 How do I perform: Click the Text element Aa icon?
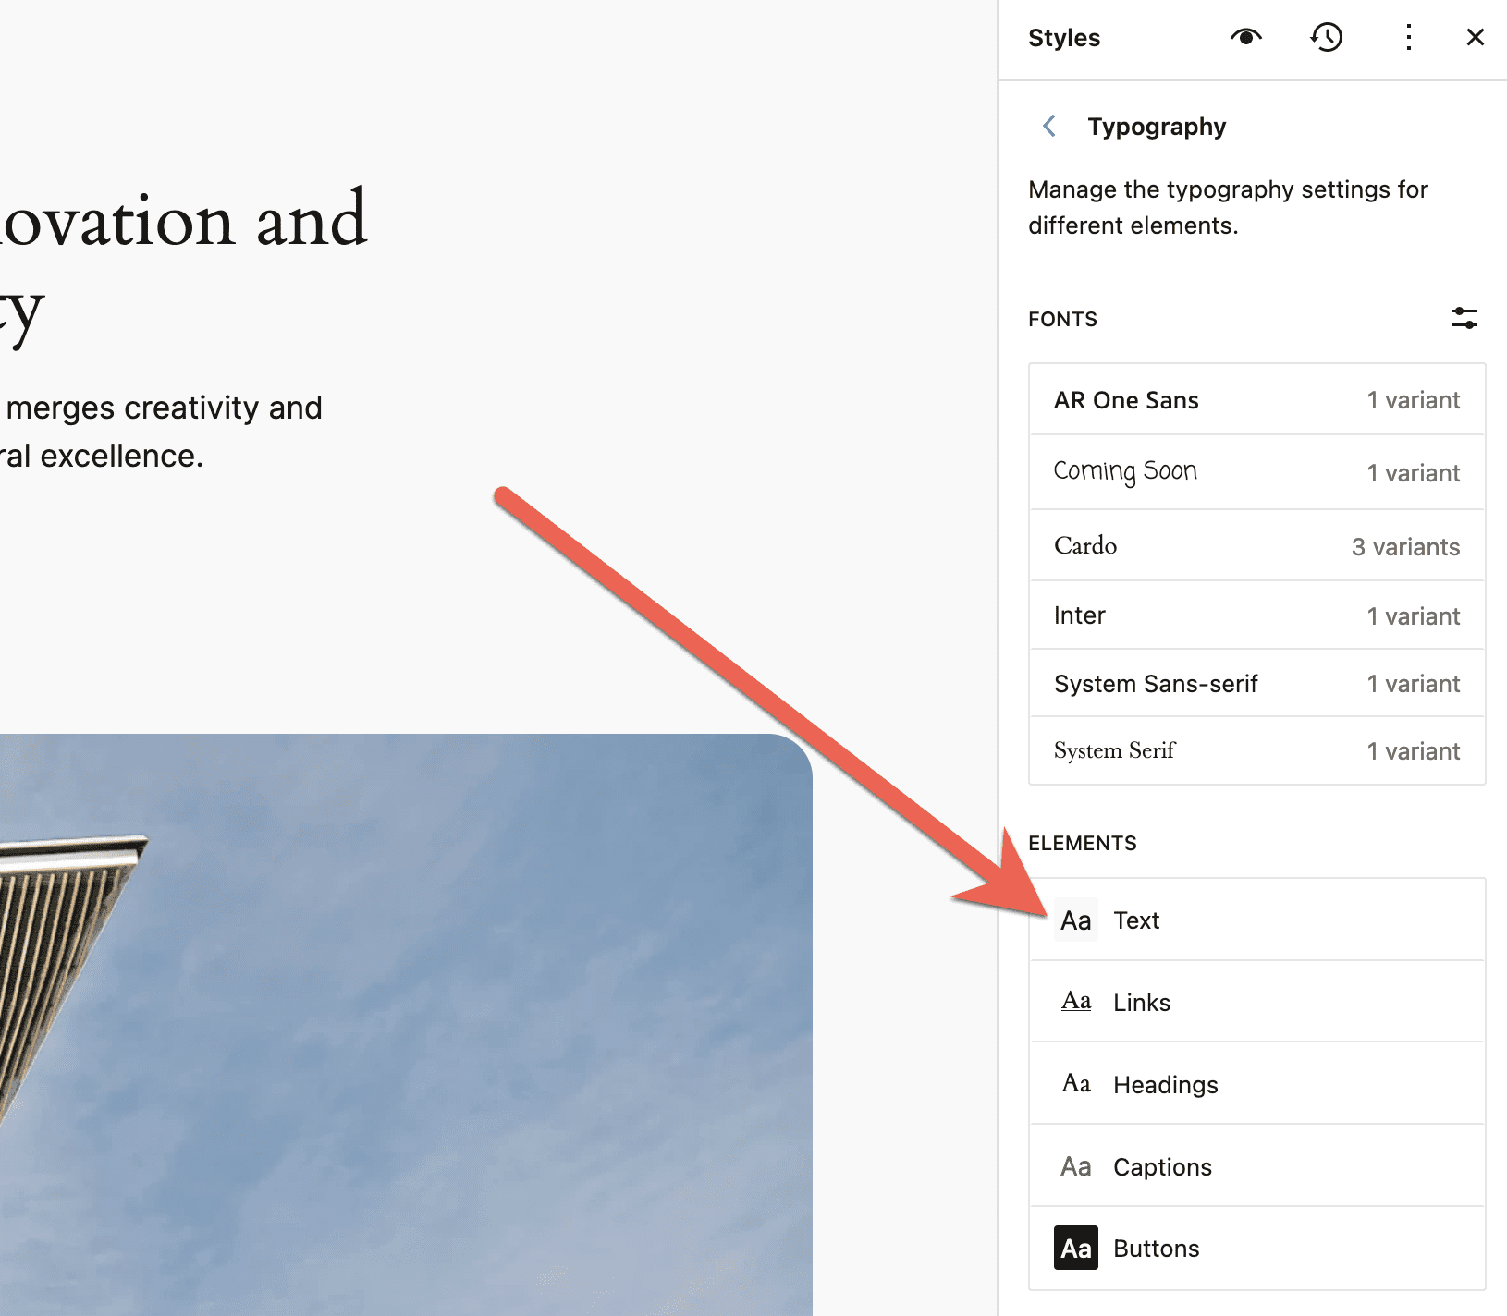point(1076,920)
